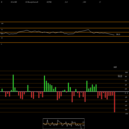Click the -99 label in mini chart

point(83,122)
